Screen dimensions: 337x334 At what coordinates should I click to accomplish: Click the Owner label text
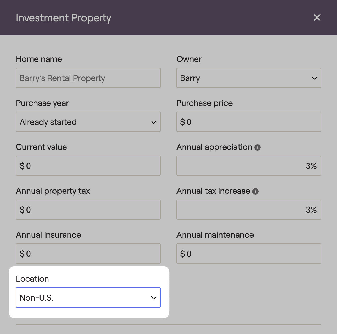[189, 59]
